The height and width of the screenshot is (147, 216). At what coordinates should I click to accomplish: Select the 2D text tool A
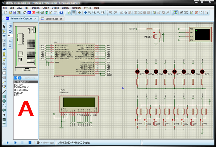pyautogui.click(x=4, y=115)
